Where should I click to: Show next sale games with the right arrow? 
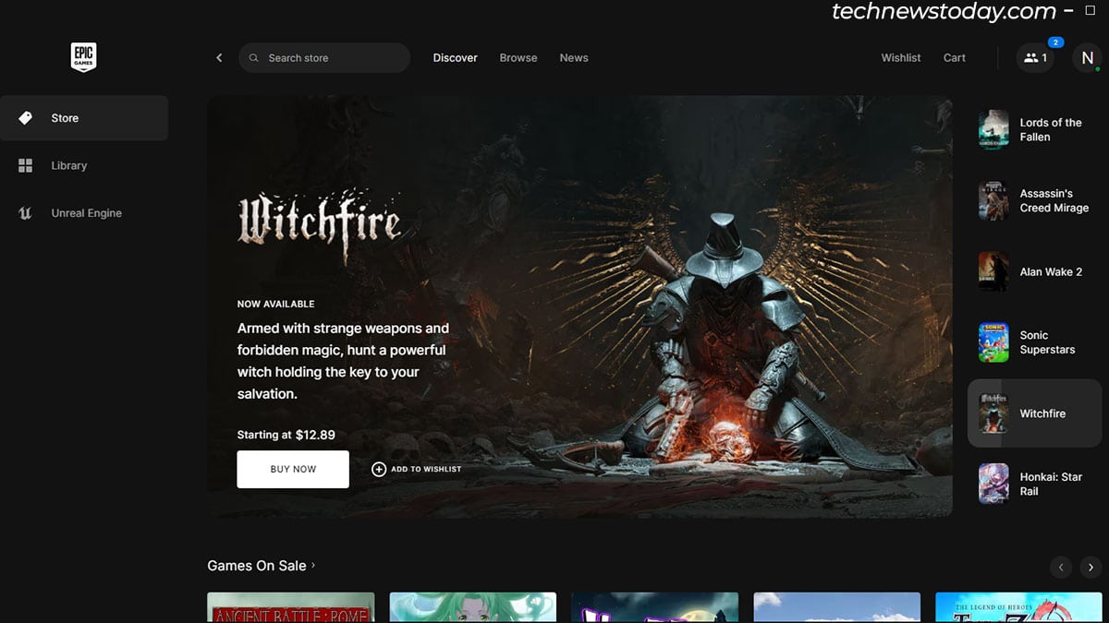[1088, 567]
